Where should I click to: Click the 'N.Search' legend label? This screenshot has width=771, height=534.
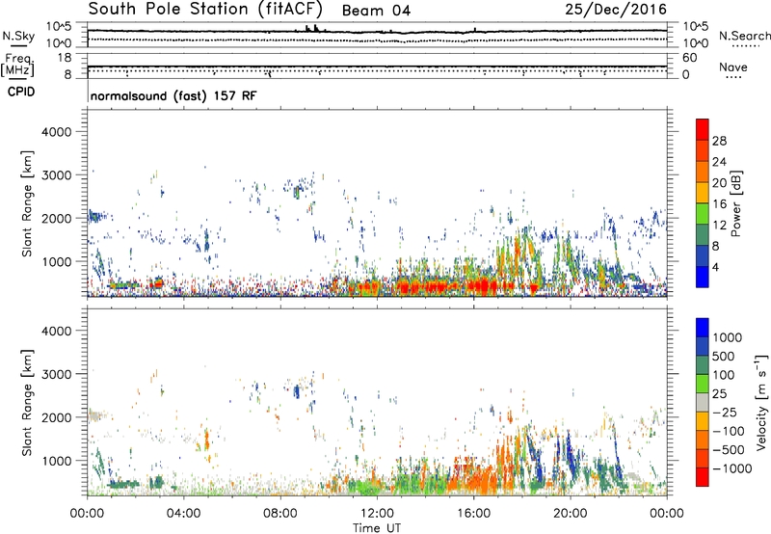(x=745, y=36)
